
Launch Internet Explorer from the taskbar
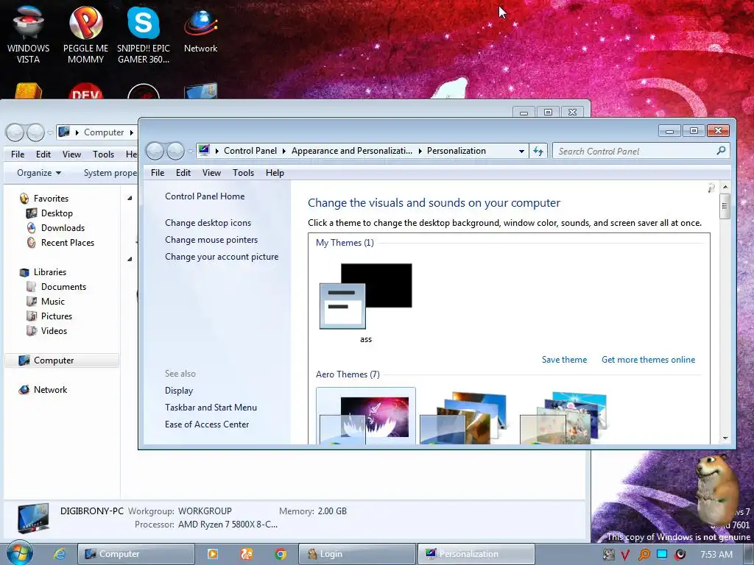tap(60, 554)
